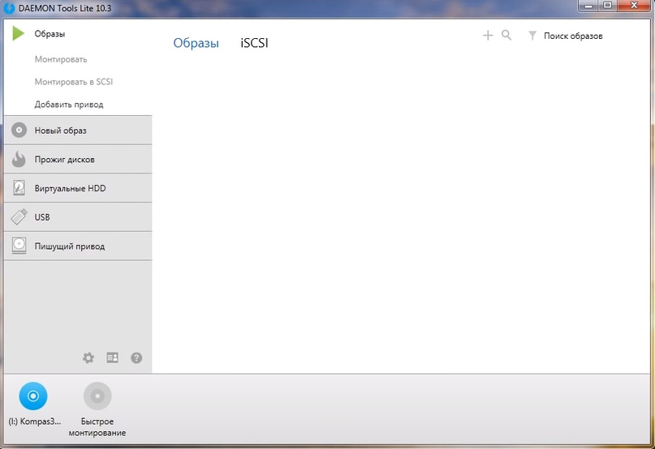Click the DAEMON Tools title bar logo
655x449 pixels.
(9, 8)
